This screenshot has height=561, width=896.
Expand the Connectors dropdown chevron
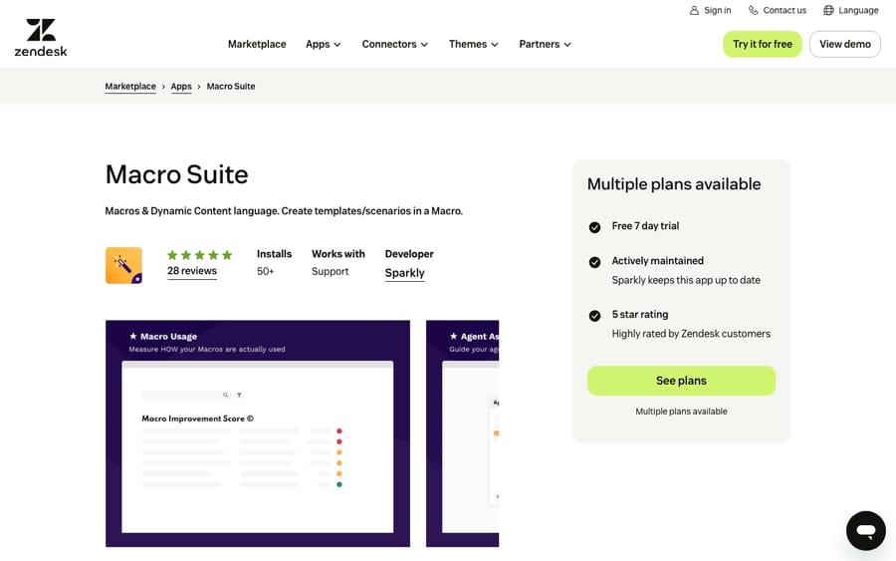pyautogui.click(x=424, y=45)
